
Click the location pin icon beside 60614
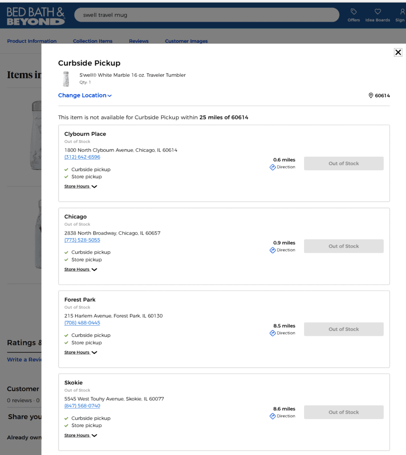(371, 96)
